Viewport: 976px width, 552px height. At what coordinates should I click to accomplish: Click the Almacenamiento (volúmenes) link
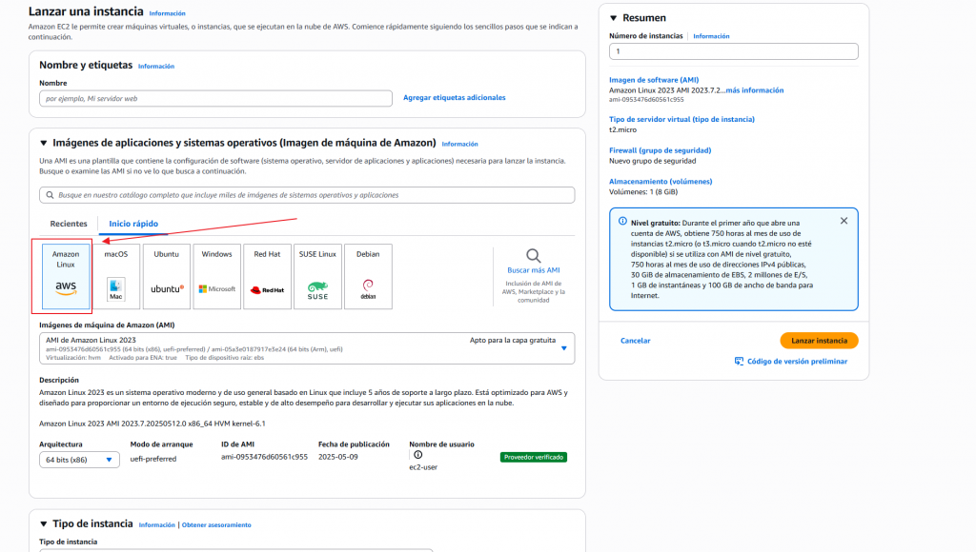point(661,182)
